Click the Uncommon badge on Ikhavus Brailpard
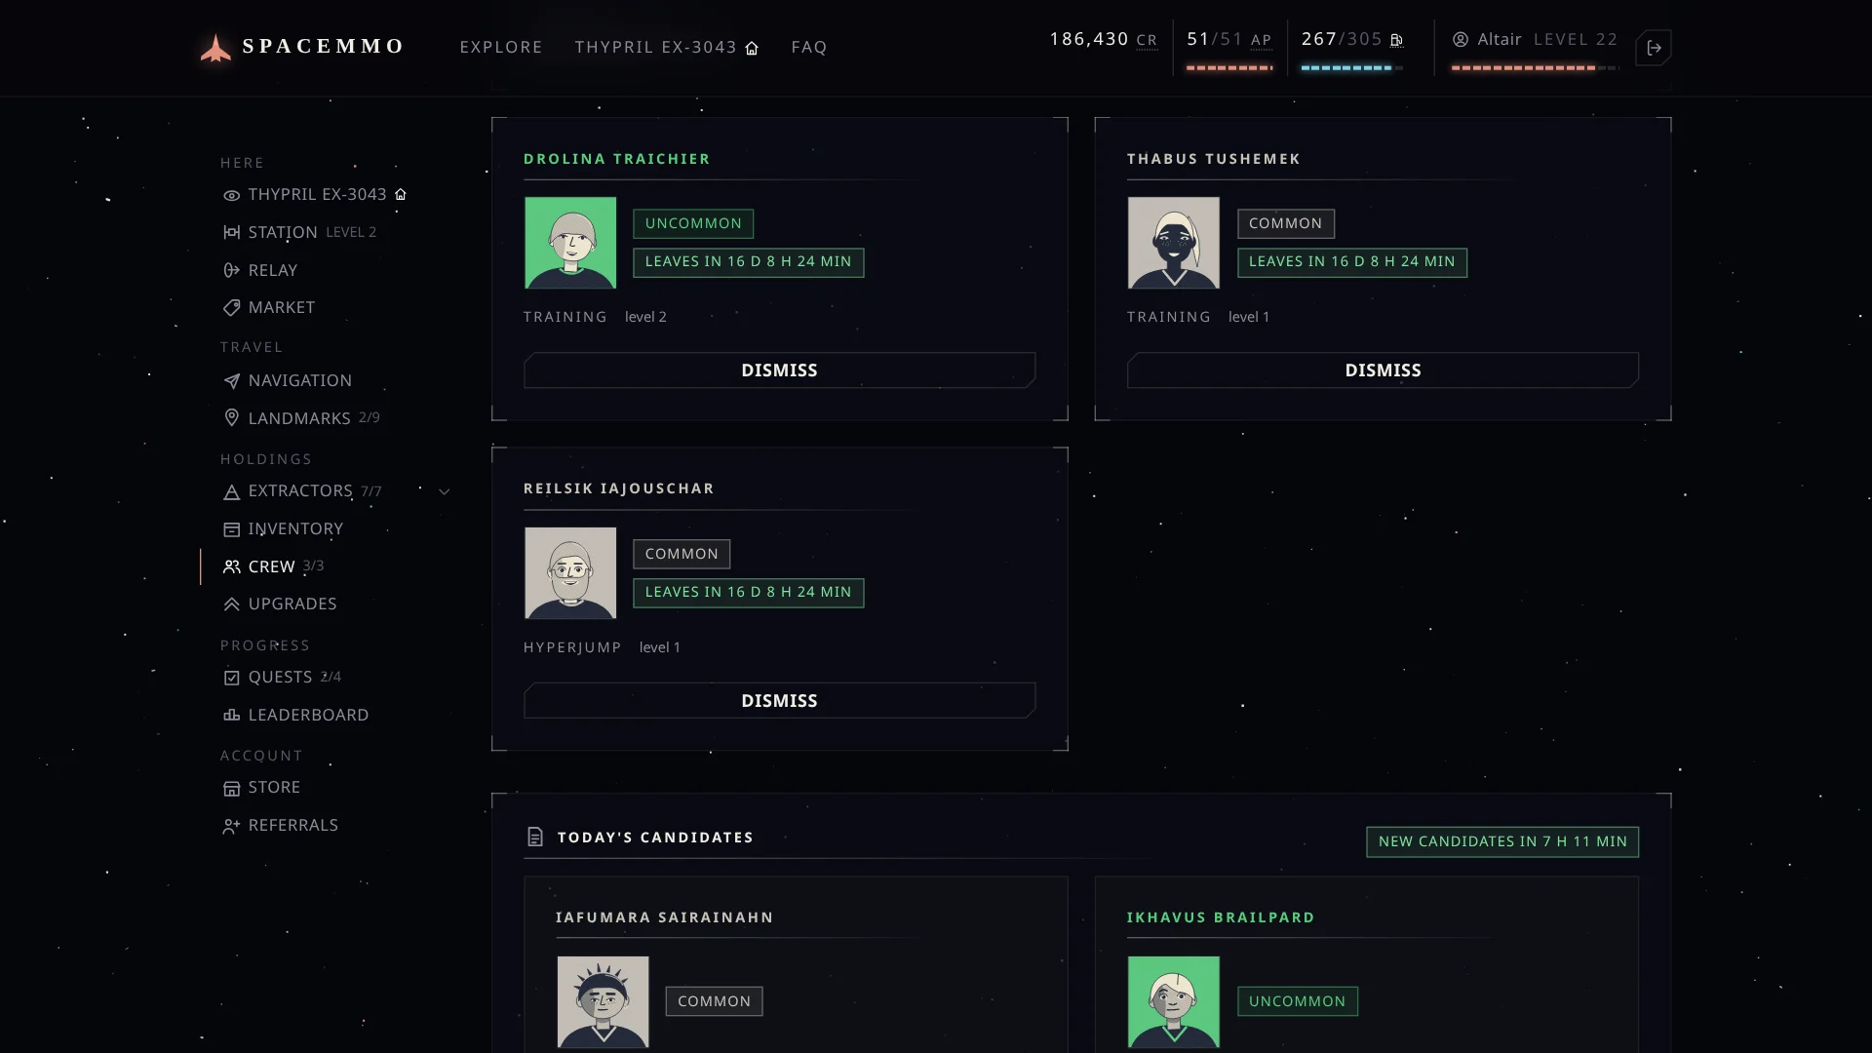1872x1053 pixels. 1298,1001
